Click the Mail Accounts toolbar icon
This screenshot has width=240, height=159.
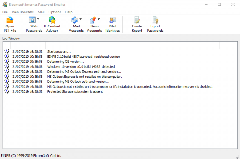75,20
